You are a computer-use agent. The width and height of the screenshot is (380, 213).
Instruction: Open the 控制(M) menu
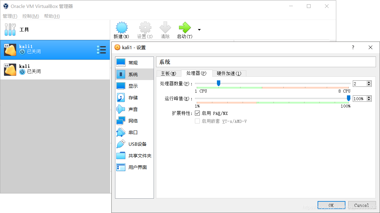[x=31, y=16]
